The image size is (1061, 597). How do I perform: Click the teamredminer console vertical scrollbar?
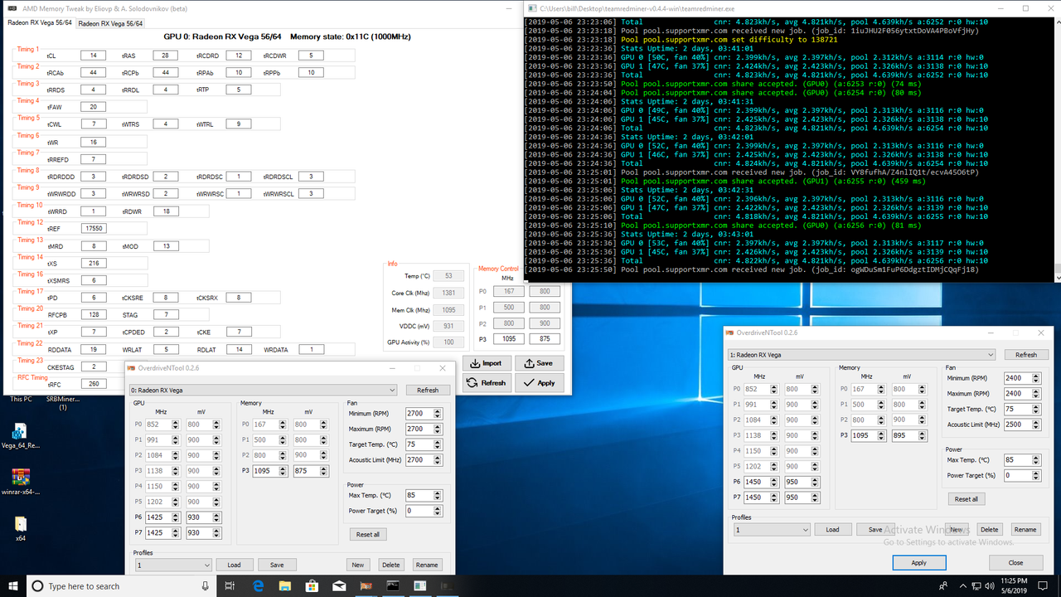point(1056,149)
